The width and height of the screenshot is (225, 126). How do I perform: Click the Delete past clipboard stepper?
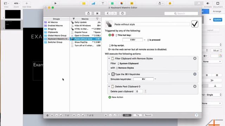pyautogui.click(x=145, y=91)
